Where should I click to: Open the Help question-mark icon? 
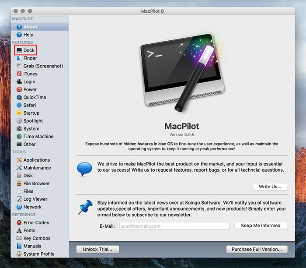click(19, 35)
